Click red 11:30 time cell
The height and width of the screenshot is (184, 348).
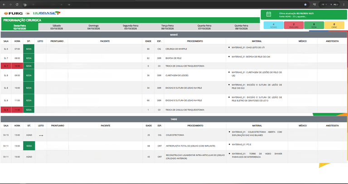coord(17,110)
